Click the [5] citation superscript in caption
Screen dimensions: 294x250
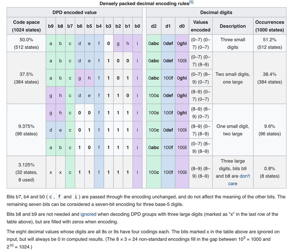click(x=191, y=3)
